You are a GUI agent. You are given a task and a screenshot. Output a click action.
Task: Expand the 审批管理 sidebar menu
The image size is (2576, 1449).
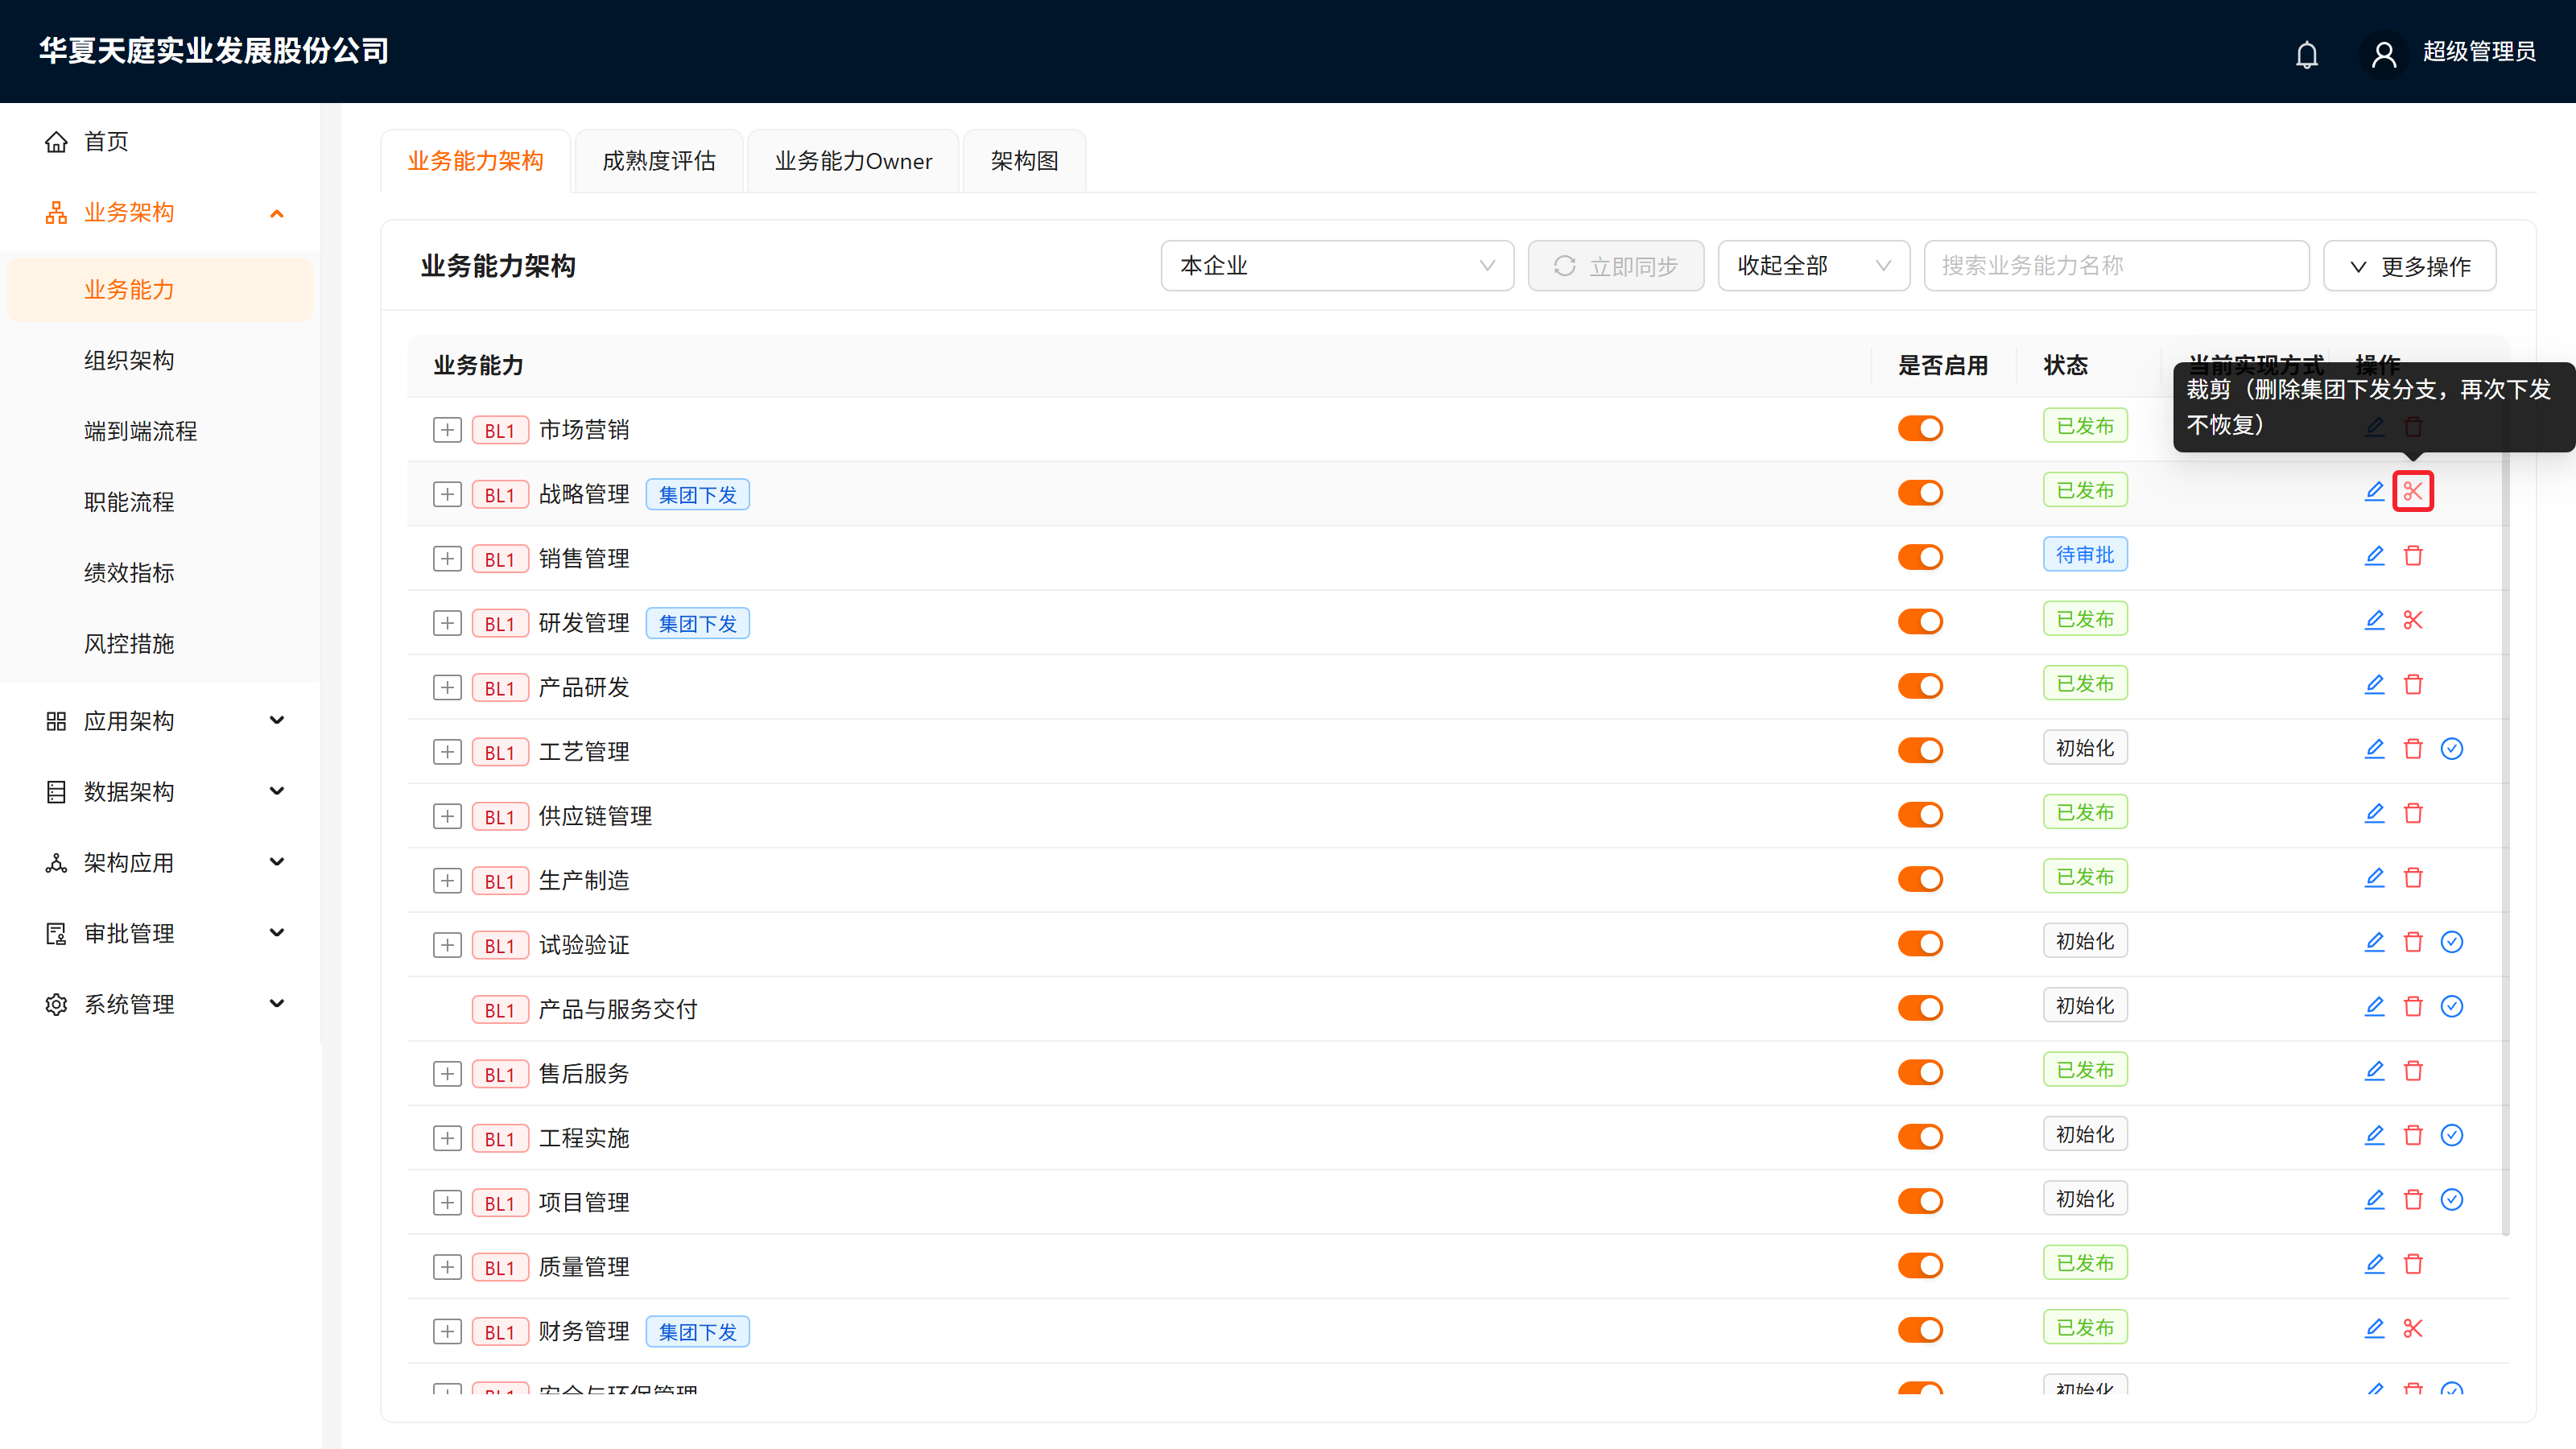click(160, 933)
